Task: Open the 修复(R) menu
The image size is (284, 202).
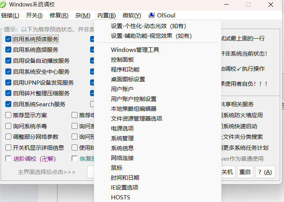Action: [x=59, y=16]
